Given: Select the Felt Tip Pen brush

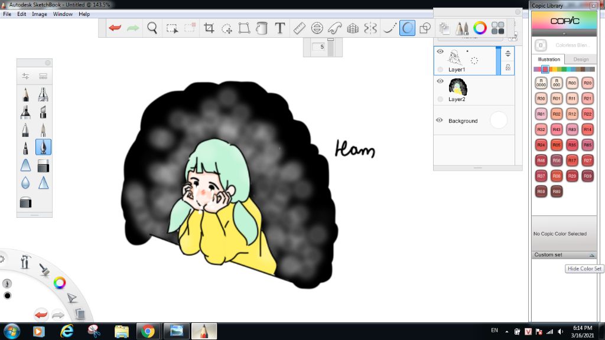Looking at the screenshot, I should pos(25,148).
